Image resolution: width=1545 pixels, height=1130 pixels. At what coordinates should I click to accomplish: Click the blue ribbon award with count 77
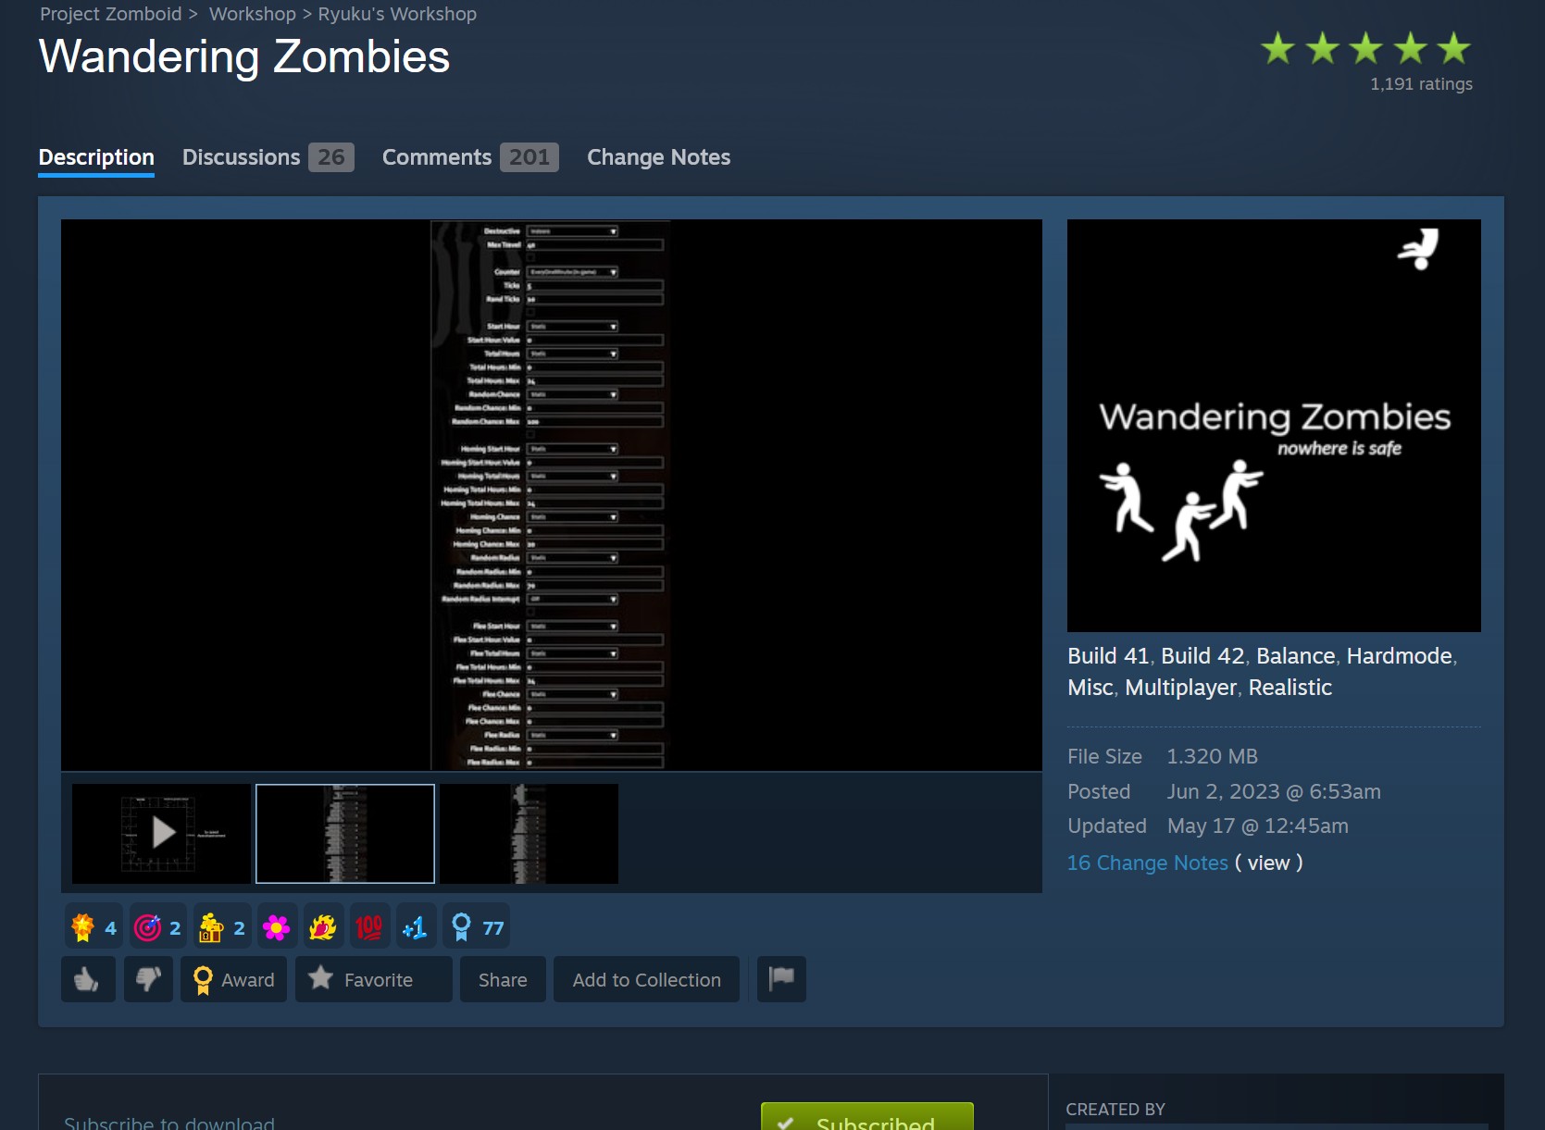(x=476, y=927)
